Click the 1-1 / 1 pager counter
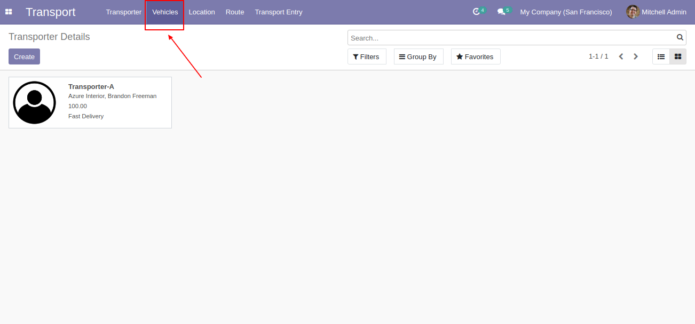The image size is (695, 324). point(598,56)
